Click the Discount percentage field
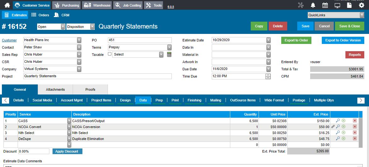The height and width of the screenshot is (167, 369). tap(34, 151)
